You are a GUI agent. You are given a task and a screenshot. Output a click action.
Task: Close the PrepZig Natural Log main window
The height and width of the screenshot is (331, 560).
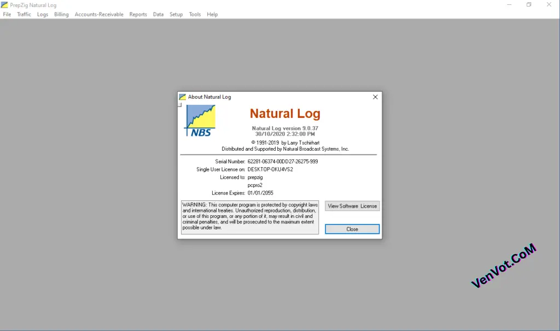[x=549, y=4]
